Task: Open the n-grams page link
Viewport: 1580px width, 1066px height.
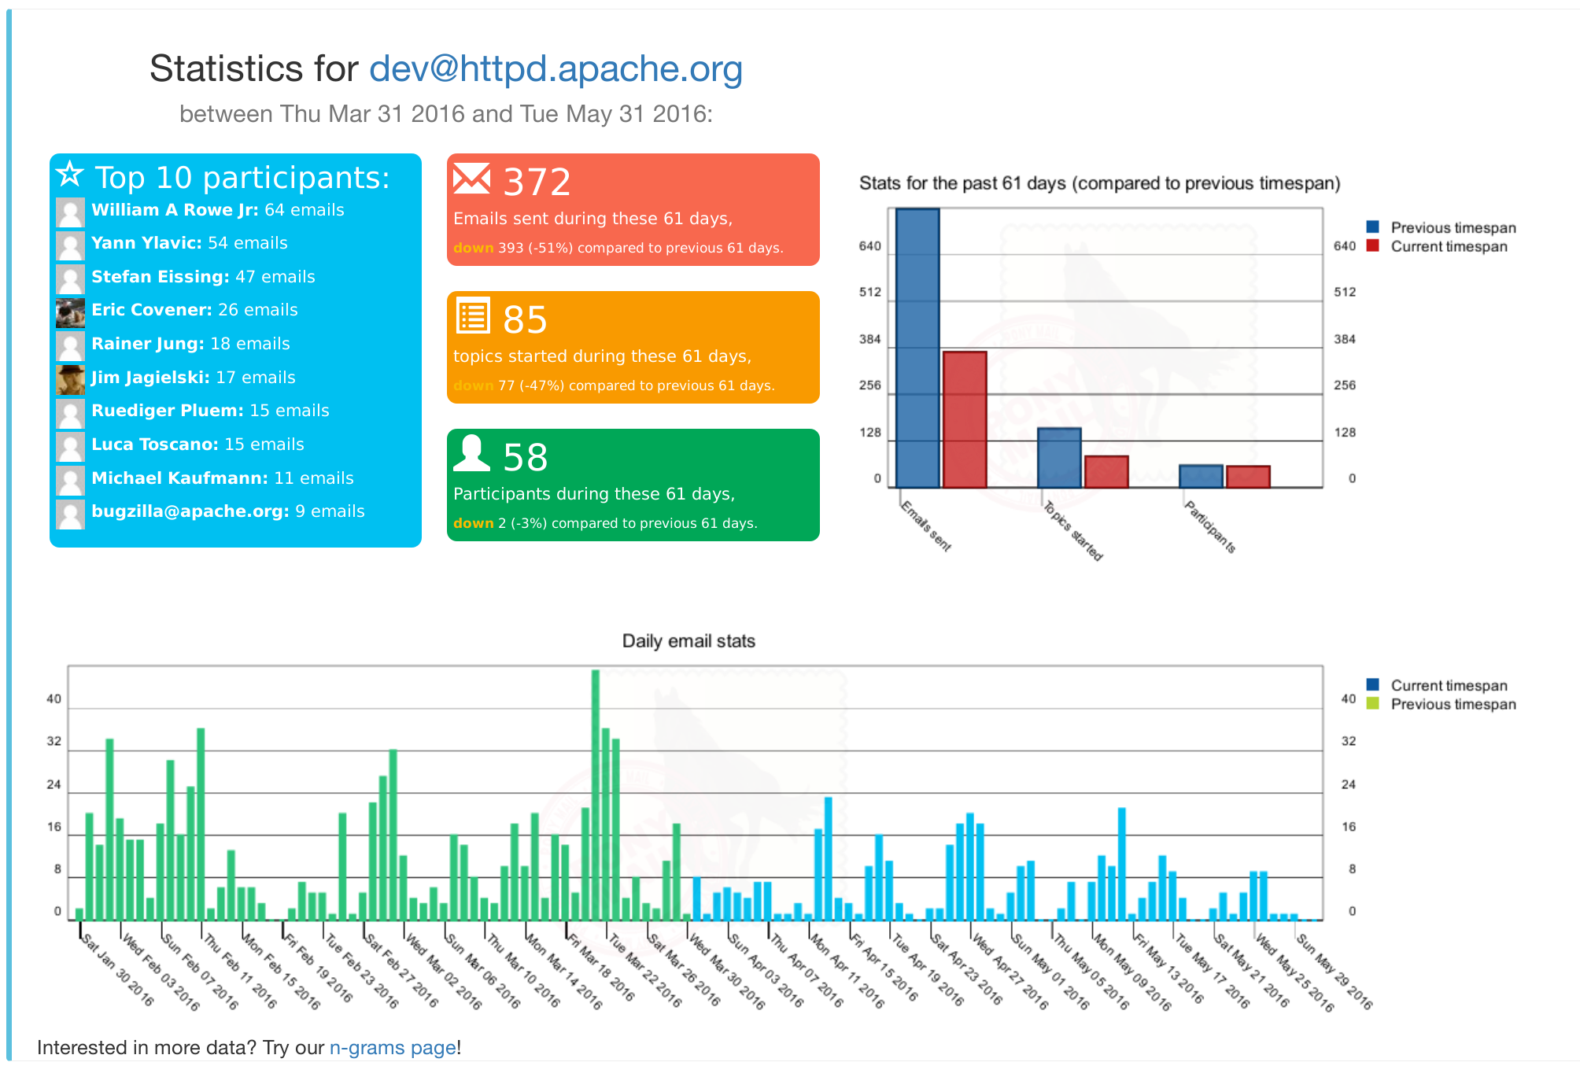Action: point(393,1047)
